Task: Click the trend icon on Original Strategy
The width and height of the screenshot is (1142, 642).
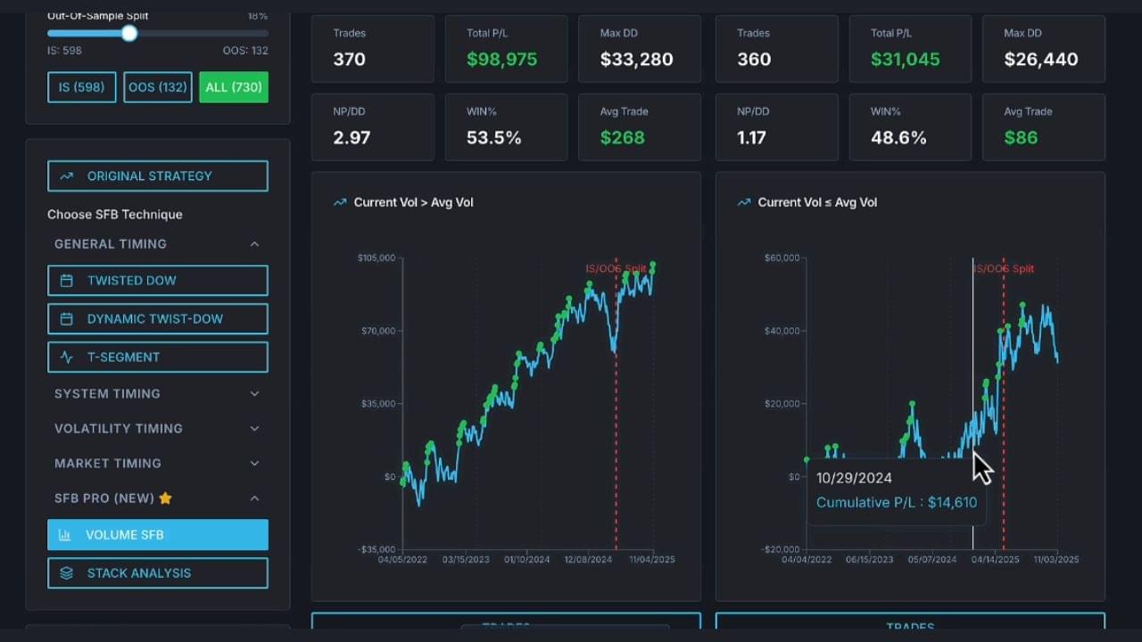Action: (66, 177)
